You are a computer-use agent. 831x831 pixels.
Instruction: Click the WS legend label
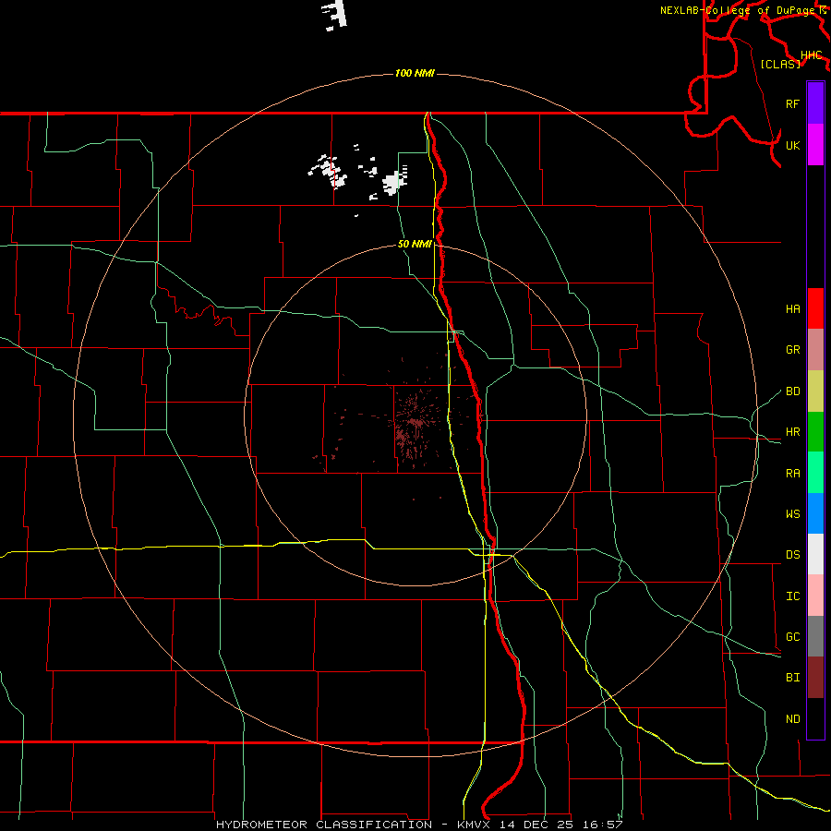pos(792,514)
